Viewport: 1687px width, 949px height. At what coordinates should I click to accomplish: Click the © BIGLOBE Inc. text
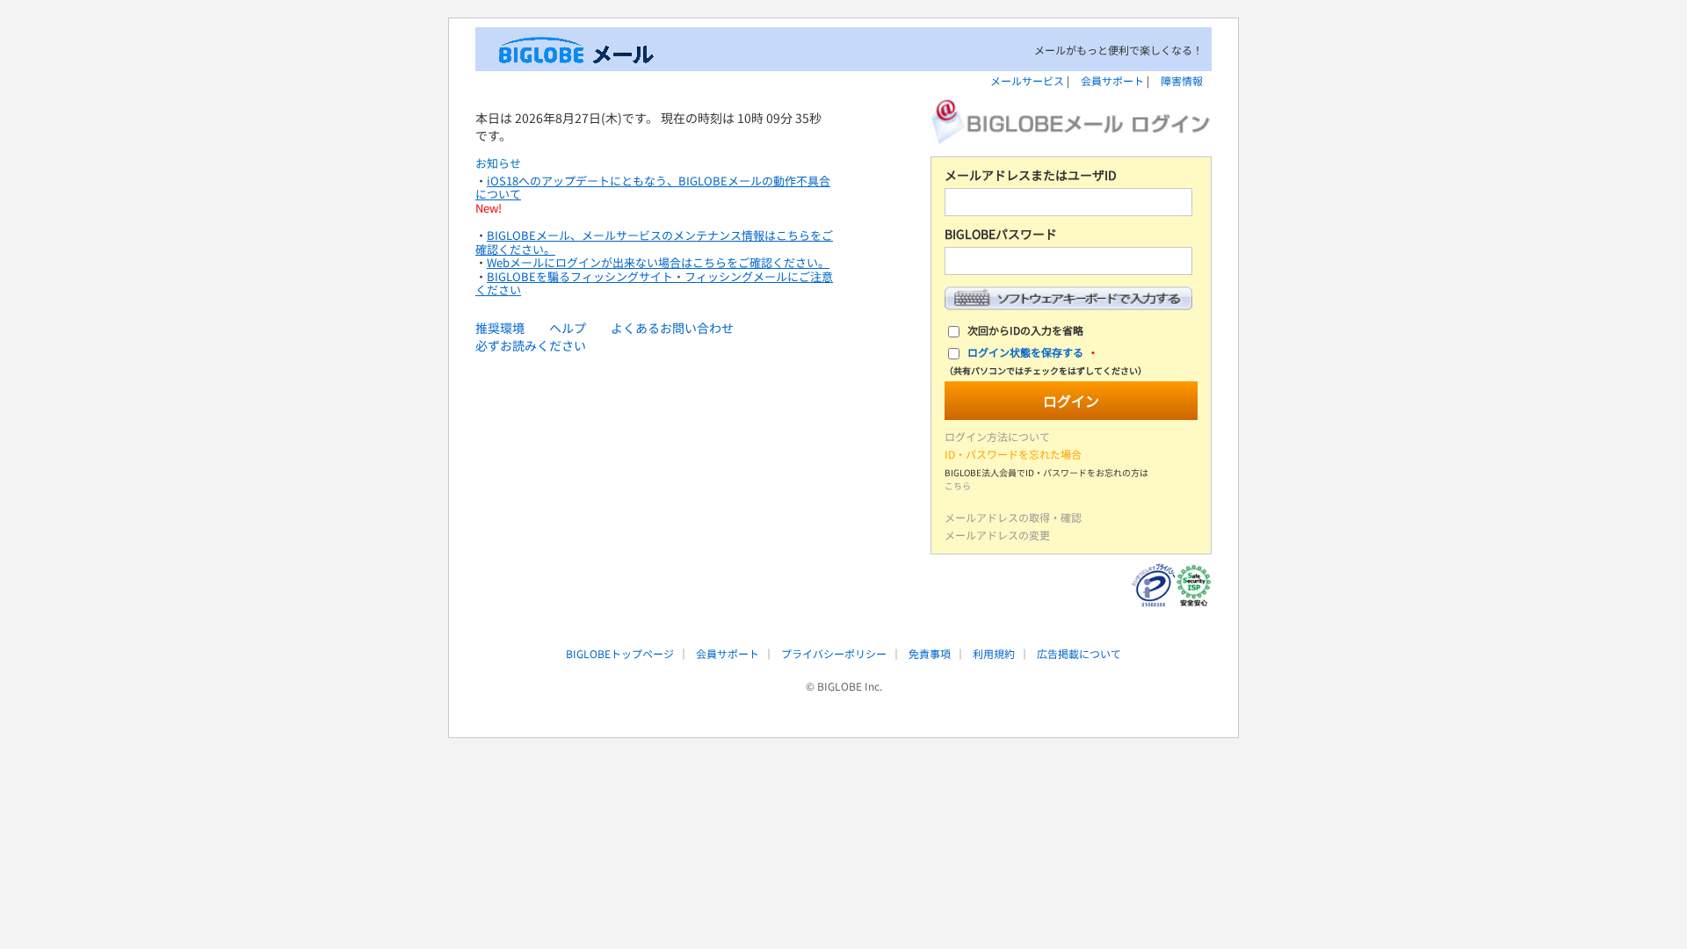pyautogui.click(x=843, y=687)
